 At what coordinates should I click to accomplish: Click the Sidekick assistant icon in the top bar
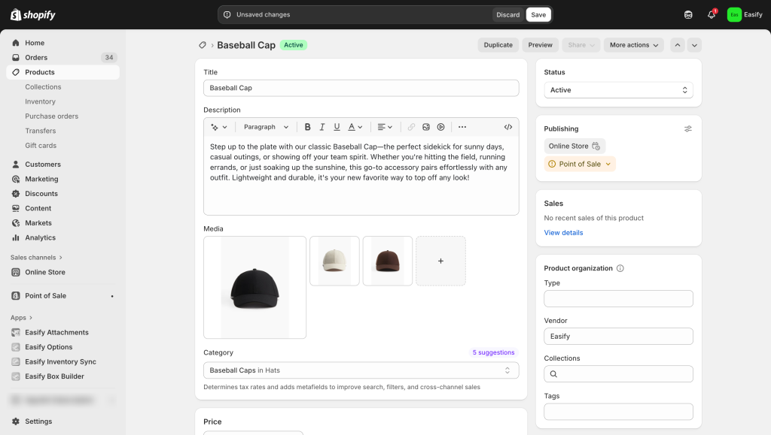point(688,14)
